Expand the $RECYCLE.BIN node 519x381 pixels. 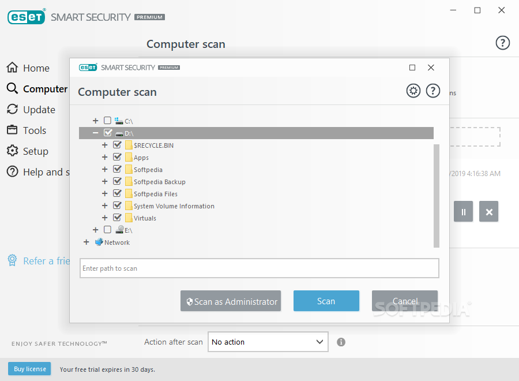click(104, 145)
